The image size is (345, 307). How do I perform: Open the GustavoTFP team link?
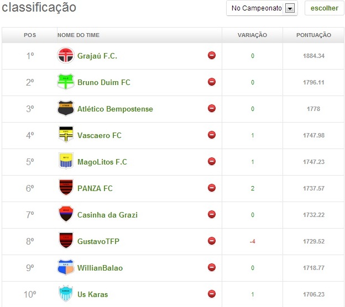[x=98, y=241]
